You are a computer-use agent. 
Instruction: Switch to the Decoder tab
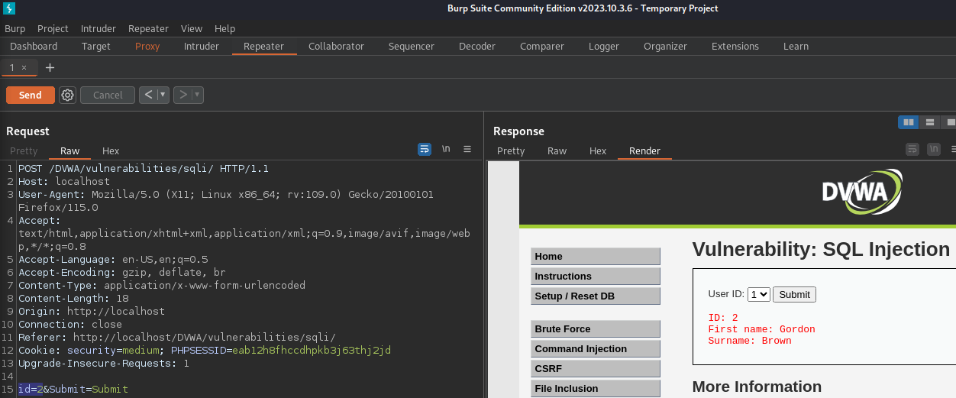pos(477,46)
